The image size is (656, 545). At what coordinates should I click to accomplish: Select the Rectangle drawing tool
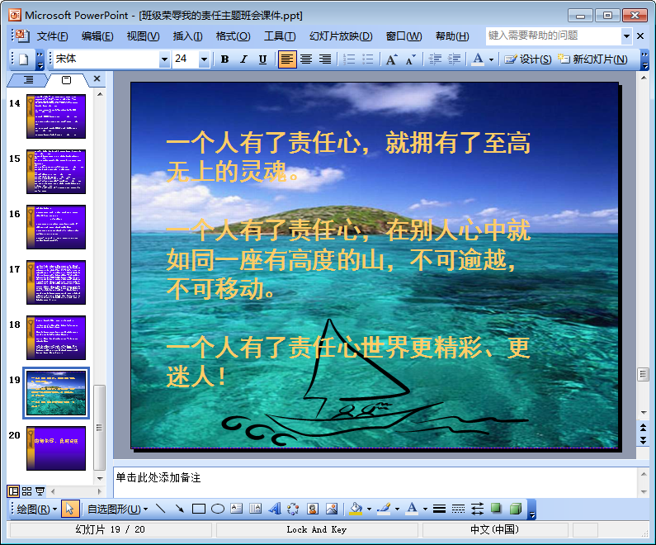click(x=198, y=509)
